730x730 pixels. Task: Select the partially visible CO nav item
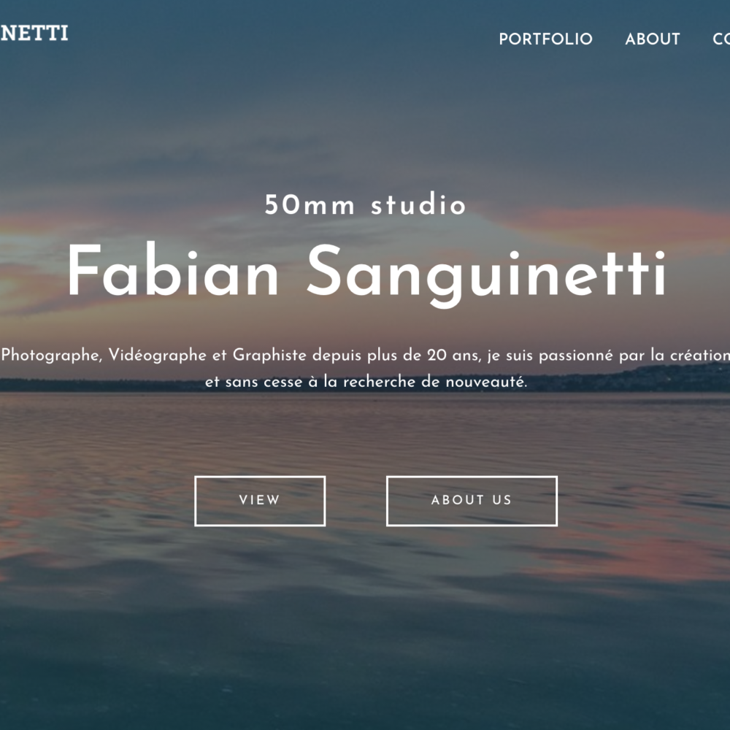[721, 39]
